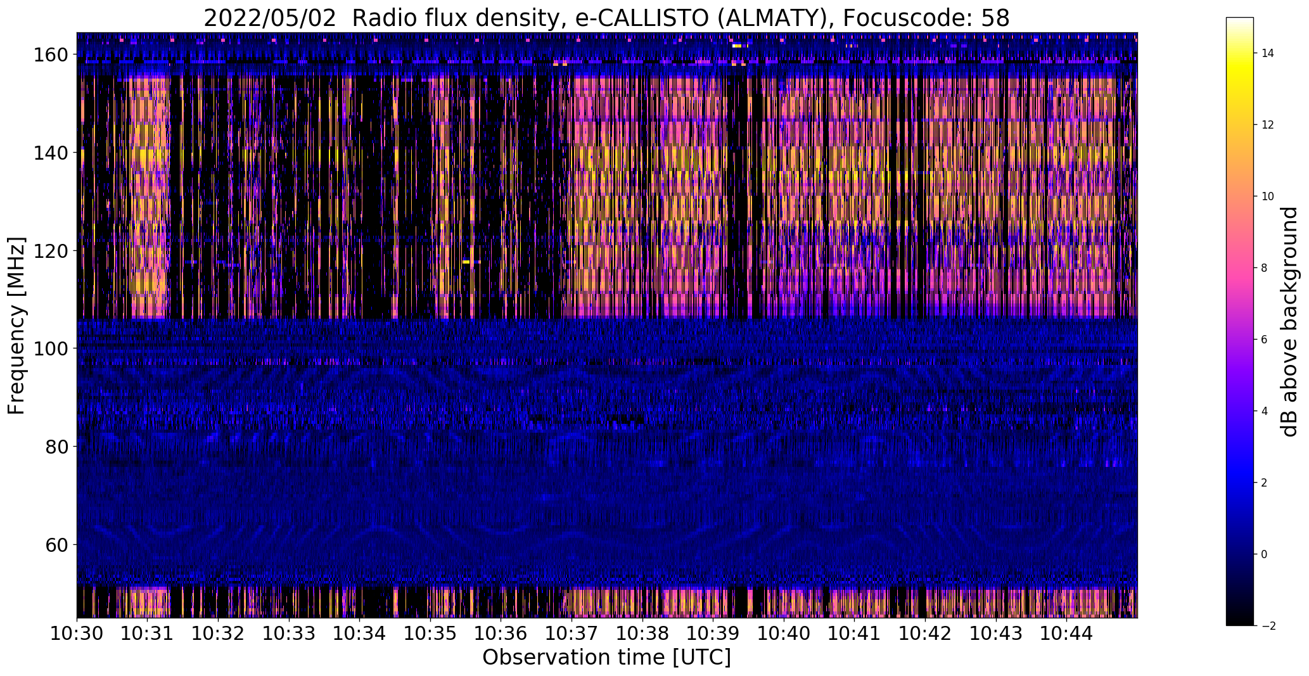Click the 10:39 time tick label
Viewport: 1309px width, 676px height.
[713, 633]
